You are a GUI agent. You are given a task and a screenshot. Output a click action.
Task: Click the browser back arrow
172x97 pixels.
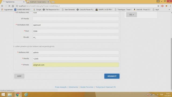pos(2,6)
